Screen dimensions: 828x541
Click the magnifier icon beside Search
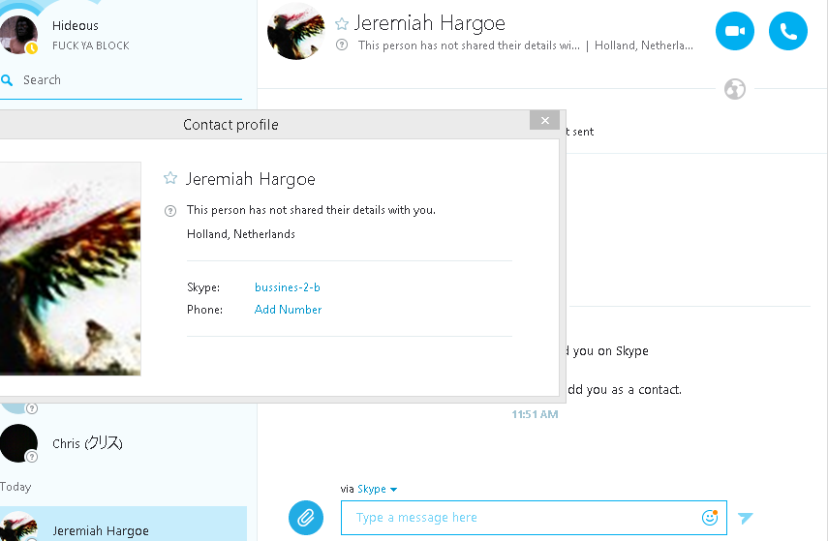pyautogui.click(x=7, y=80)
